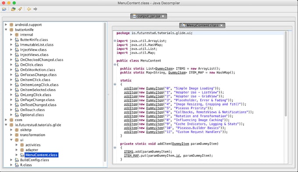The width and height of the screenshot is (298, 172).
Task: Click the OnTextChanged.class file icon
Action: click(17, 105)
